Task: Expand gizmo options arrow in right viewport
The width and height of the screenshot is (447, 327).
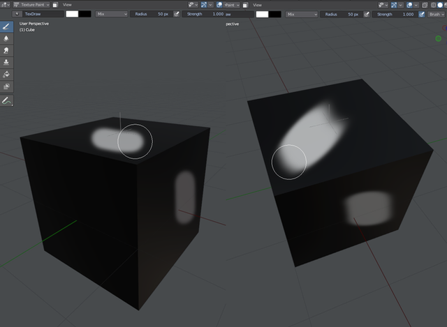Action: coord(400,5)
